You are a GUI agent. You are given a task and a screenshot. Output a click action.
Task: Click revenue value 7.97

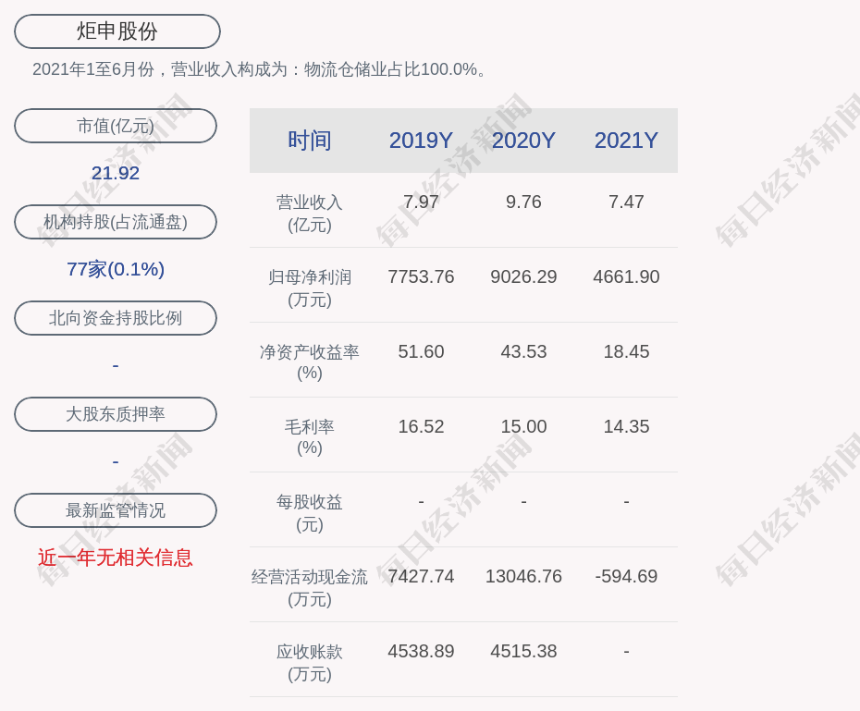click(421, 202)
